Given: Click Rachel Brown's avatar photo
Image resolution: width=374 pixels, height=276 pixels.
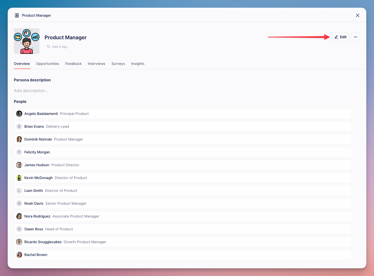Looking at the screenshot, I should tap(19, 255).
